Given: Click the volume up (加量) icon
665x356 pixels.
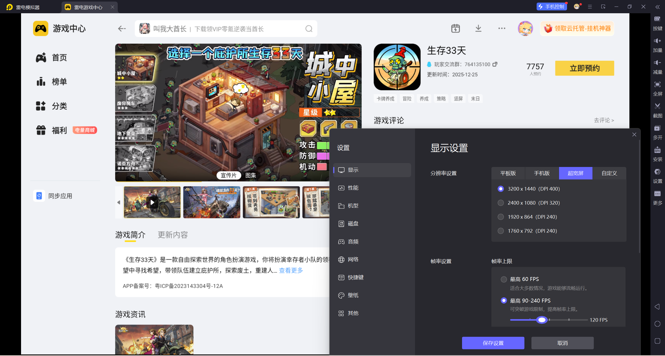Looking at the screenshot, I should pos(657,41).
